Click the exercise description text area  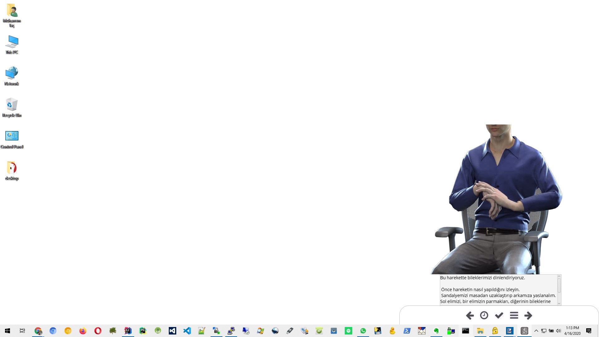pos(498,290)
